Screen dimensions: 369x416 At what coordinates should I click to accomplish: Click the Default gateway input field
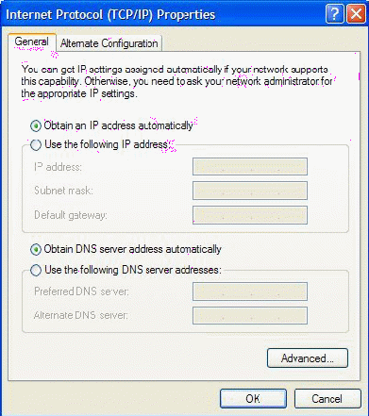pos(250,215)
